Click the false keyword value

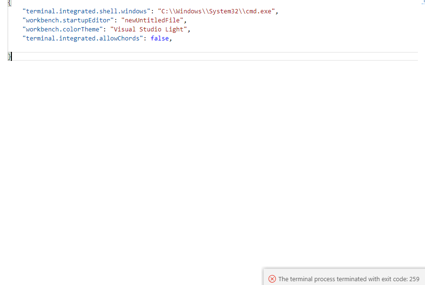click(x=161, y=38)
